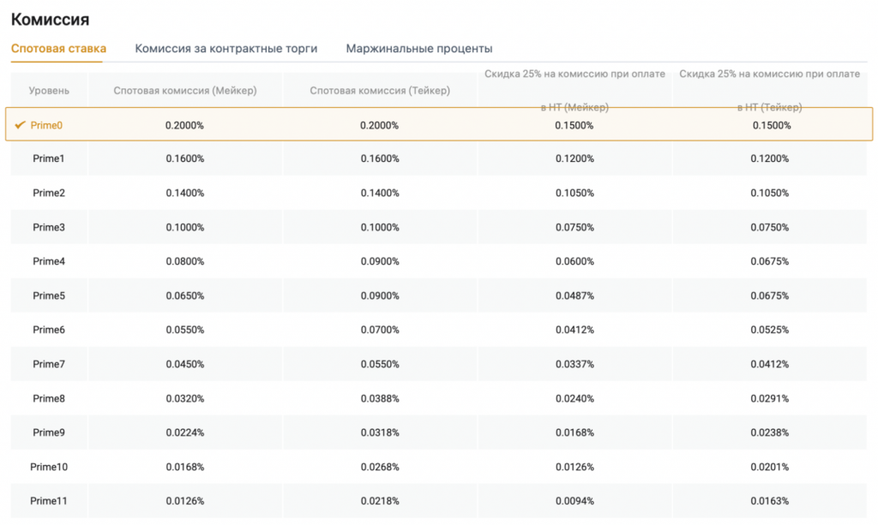Select the Prime6 level label
The width and height of the screenshot is (878, 525).
[x=49, y=330]
